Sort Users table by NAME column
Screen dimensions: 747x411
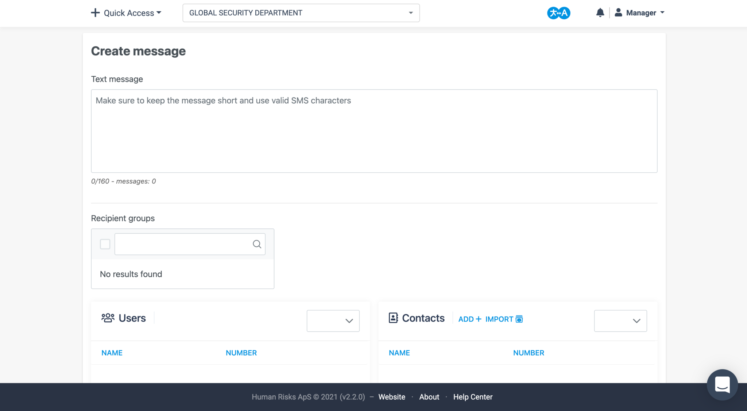[x=112, y=353]
